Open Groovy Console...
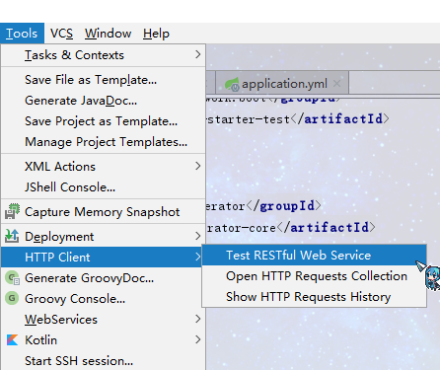The width and height of the screenshot is (440, 370). click(x=104, y=299)
